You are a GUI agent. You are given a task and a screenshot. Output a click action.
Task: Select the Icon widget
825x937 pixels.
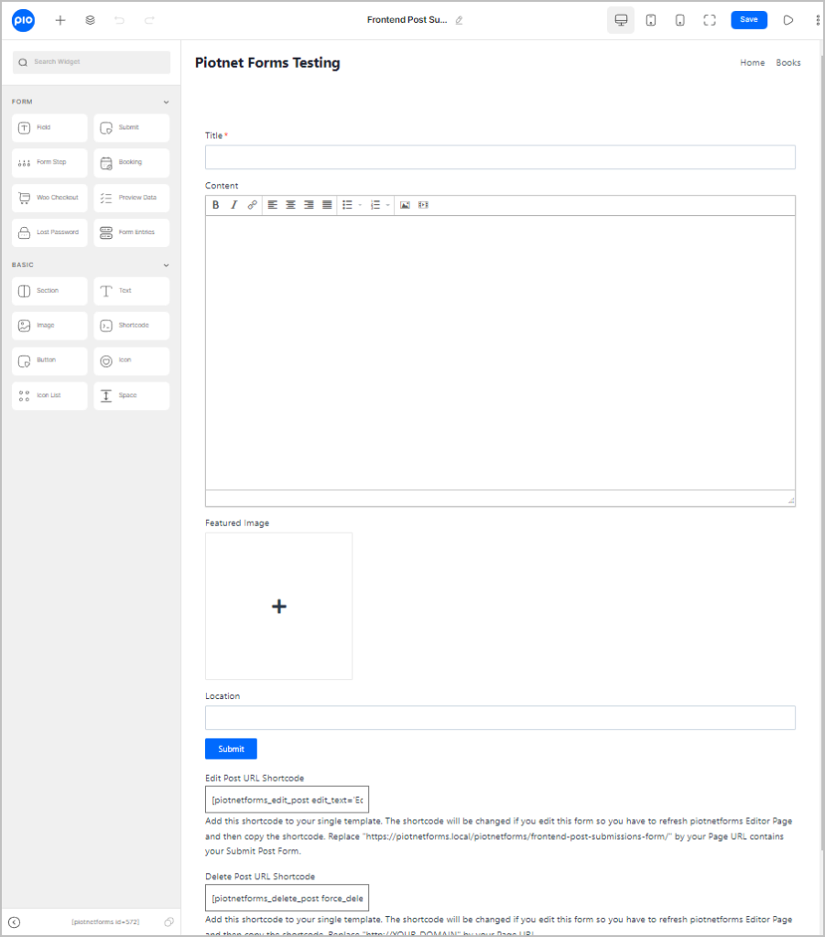[x=132, y=361]
